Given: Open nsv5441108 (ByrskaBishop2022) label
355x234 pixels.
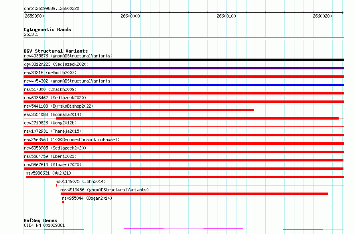Looking at the screenshot, I should (59, 106).
